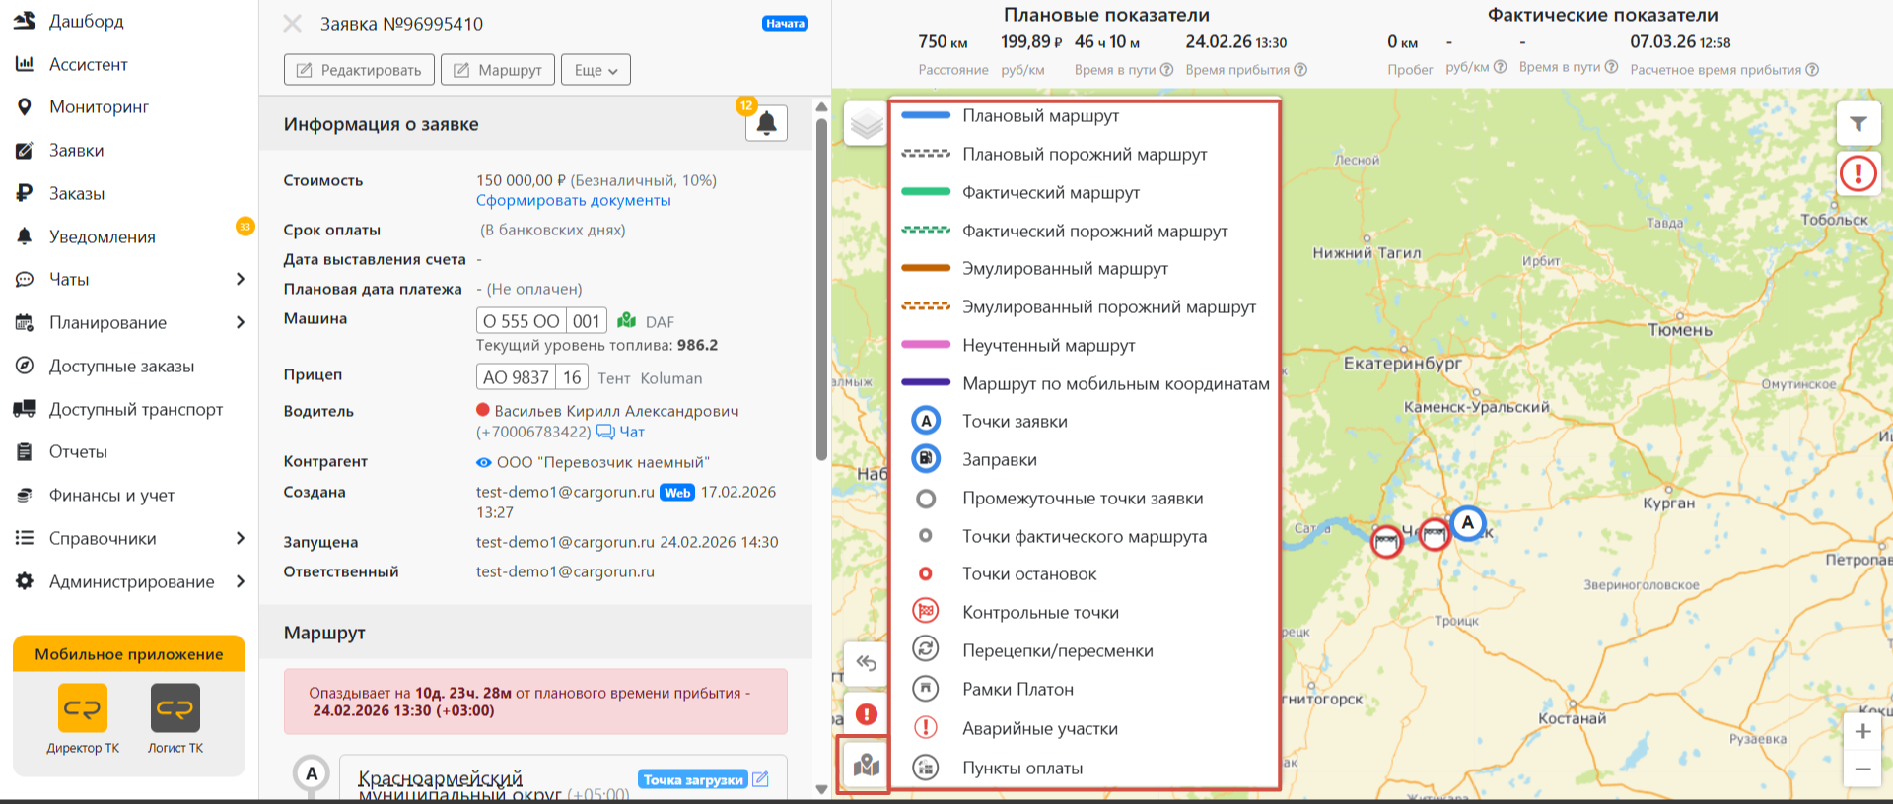1893x804 pixels.
Task: Click the help icon next to Время прибытия
Action: [x=1300, y=70]
